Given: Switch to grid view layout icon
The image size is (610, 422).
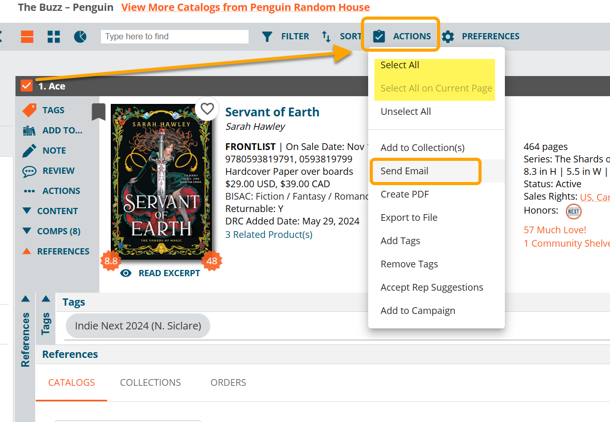Looking at the screenshot, I should [54, 37].
